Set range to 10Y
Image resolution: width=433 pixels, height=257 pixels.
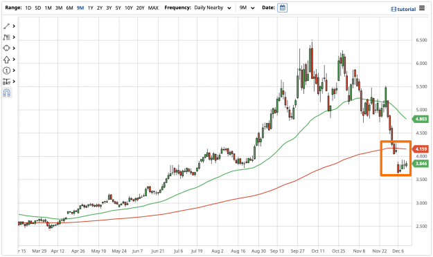pyautogui.click(x=129, y=8)
